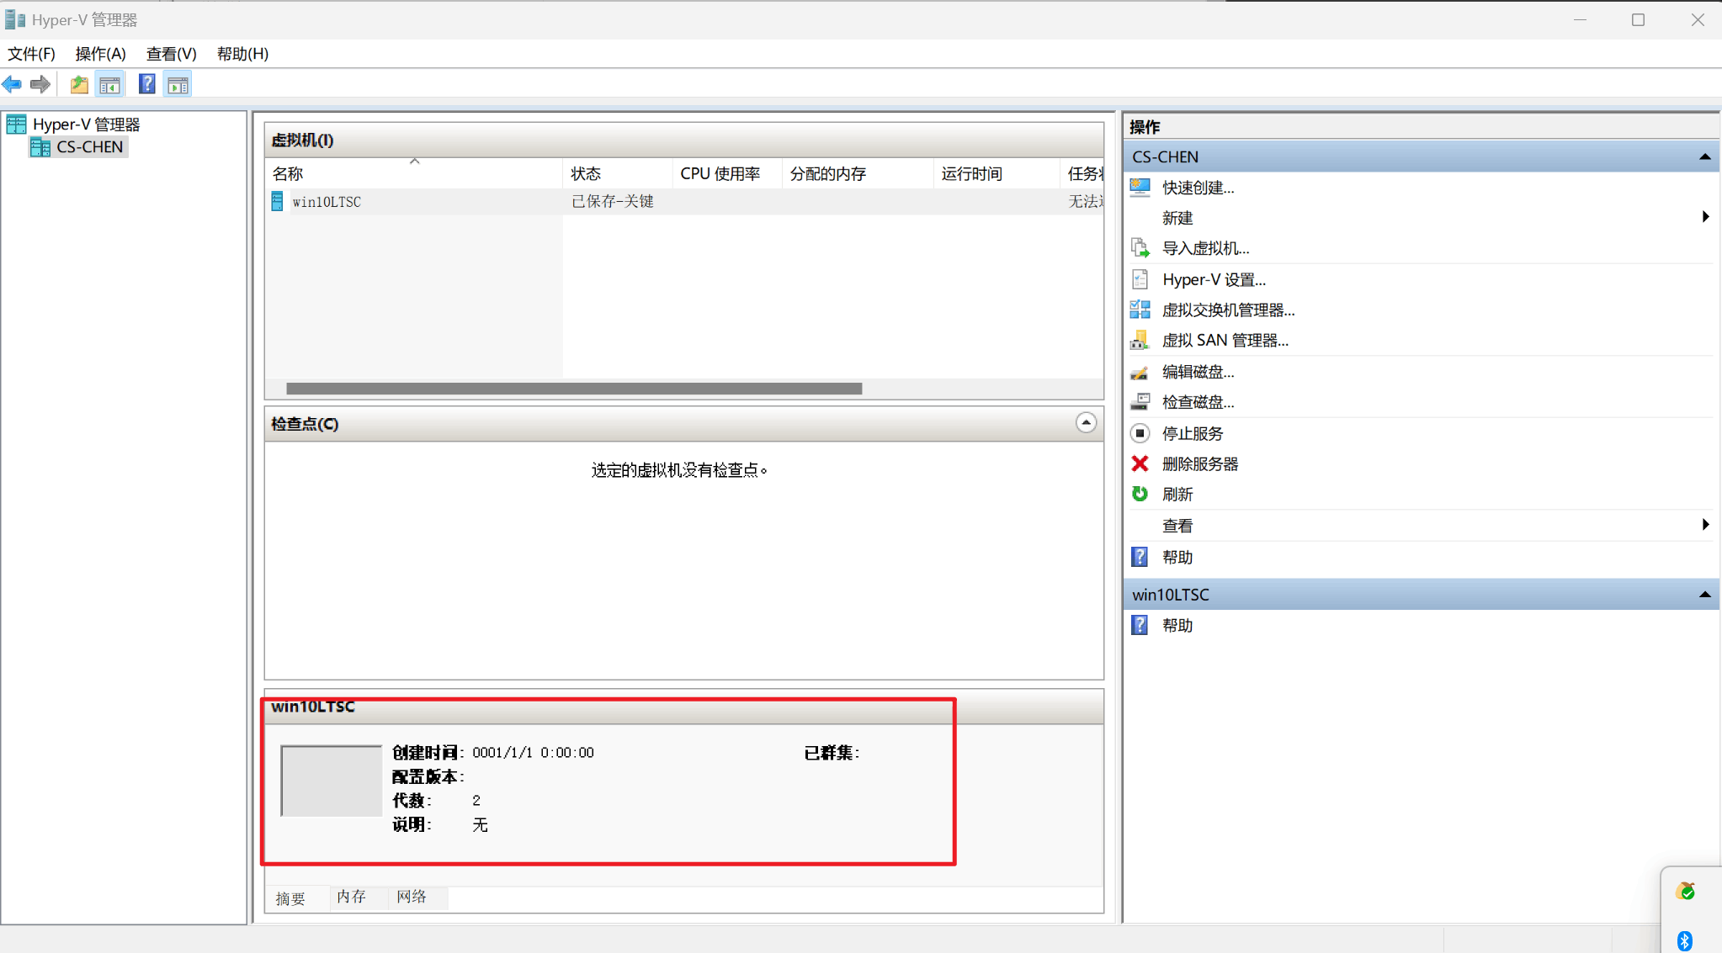
Task: Click the blue help icon in toolbar
Action: [147, 84]
